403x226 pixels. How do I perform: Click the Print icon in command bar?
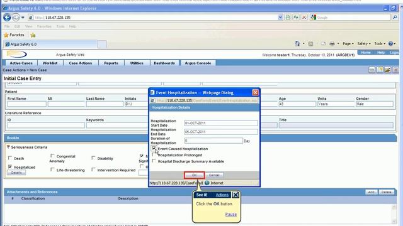point(332,43)
